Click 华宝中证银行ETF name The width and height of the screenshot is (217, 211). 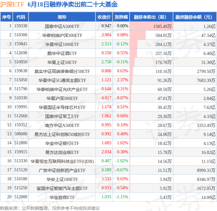(62, 143)
